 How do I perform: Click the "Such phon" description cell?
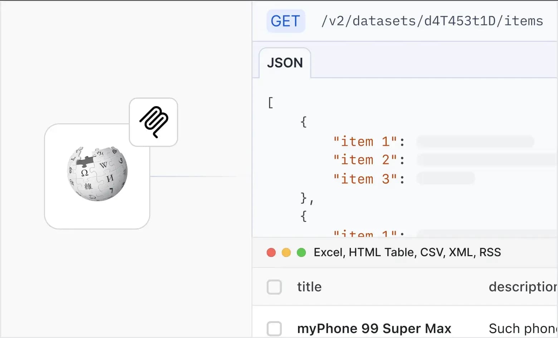tap(522, 328)
